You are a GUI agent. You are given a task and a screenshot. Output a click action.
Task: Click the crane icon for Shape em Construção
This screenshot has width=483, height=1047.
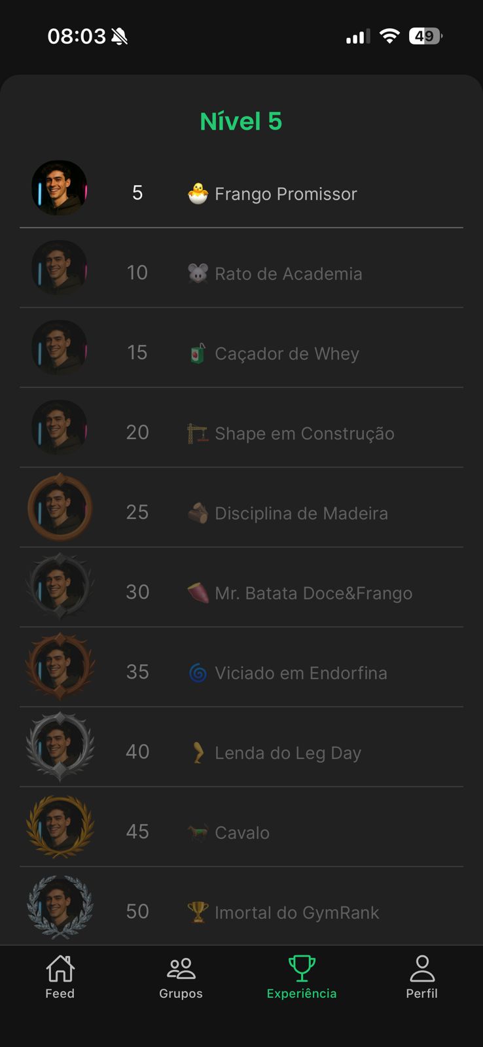(x=198, y=433)
